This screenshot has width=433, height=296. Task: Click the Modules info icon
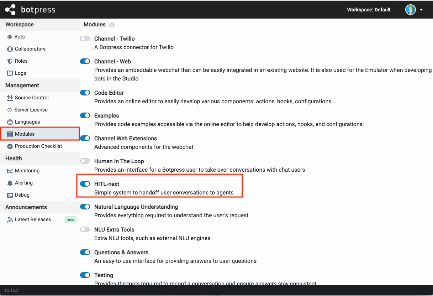(112, 25)
